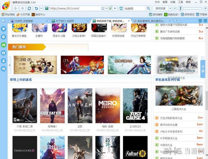Viewport: 208px width, 159px height.
Task: Open 18轮大卡车游戏系列 link
Action: [x=171, y=132]
